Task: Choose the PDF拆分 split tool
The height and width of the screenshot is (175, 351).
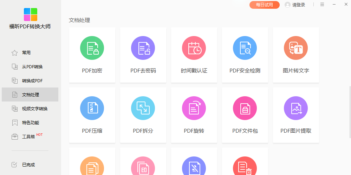Action: click(x=143, y=115)
